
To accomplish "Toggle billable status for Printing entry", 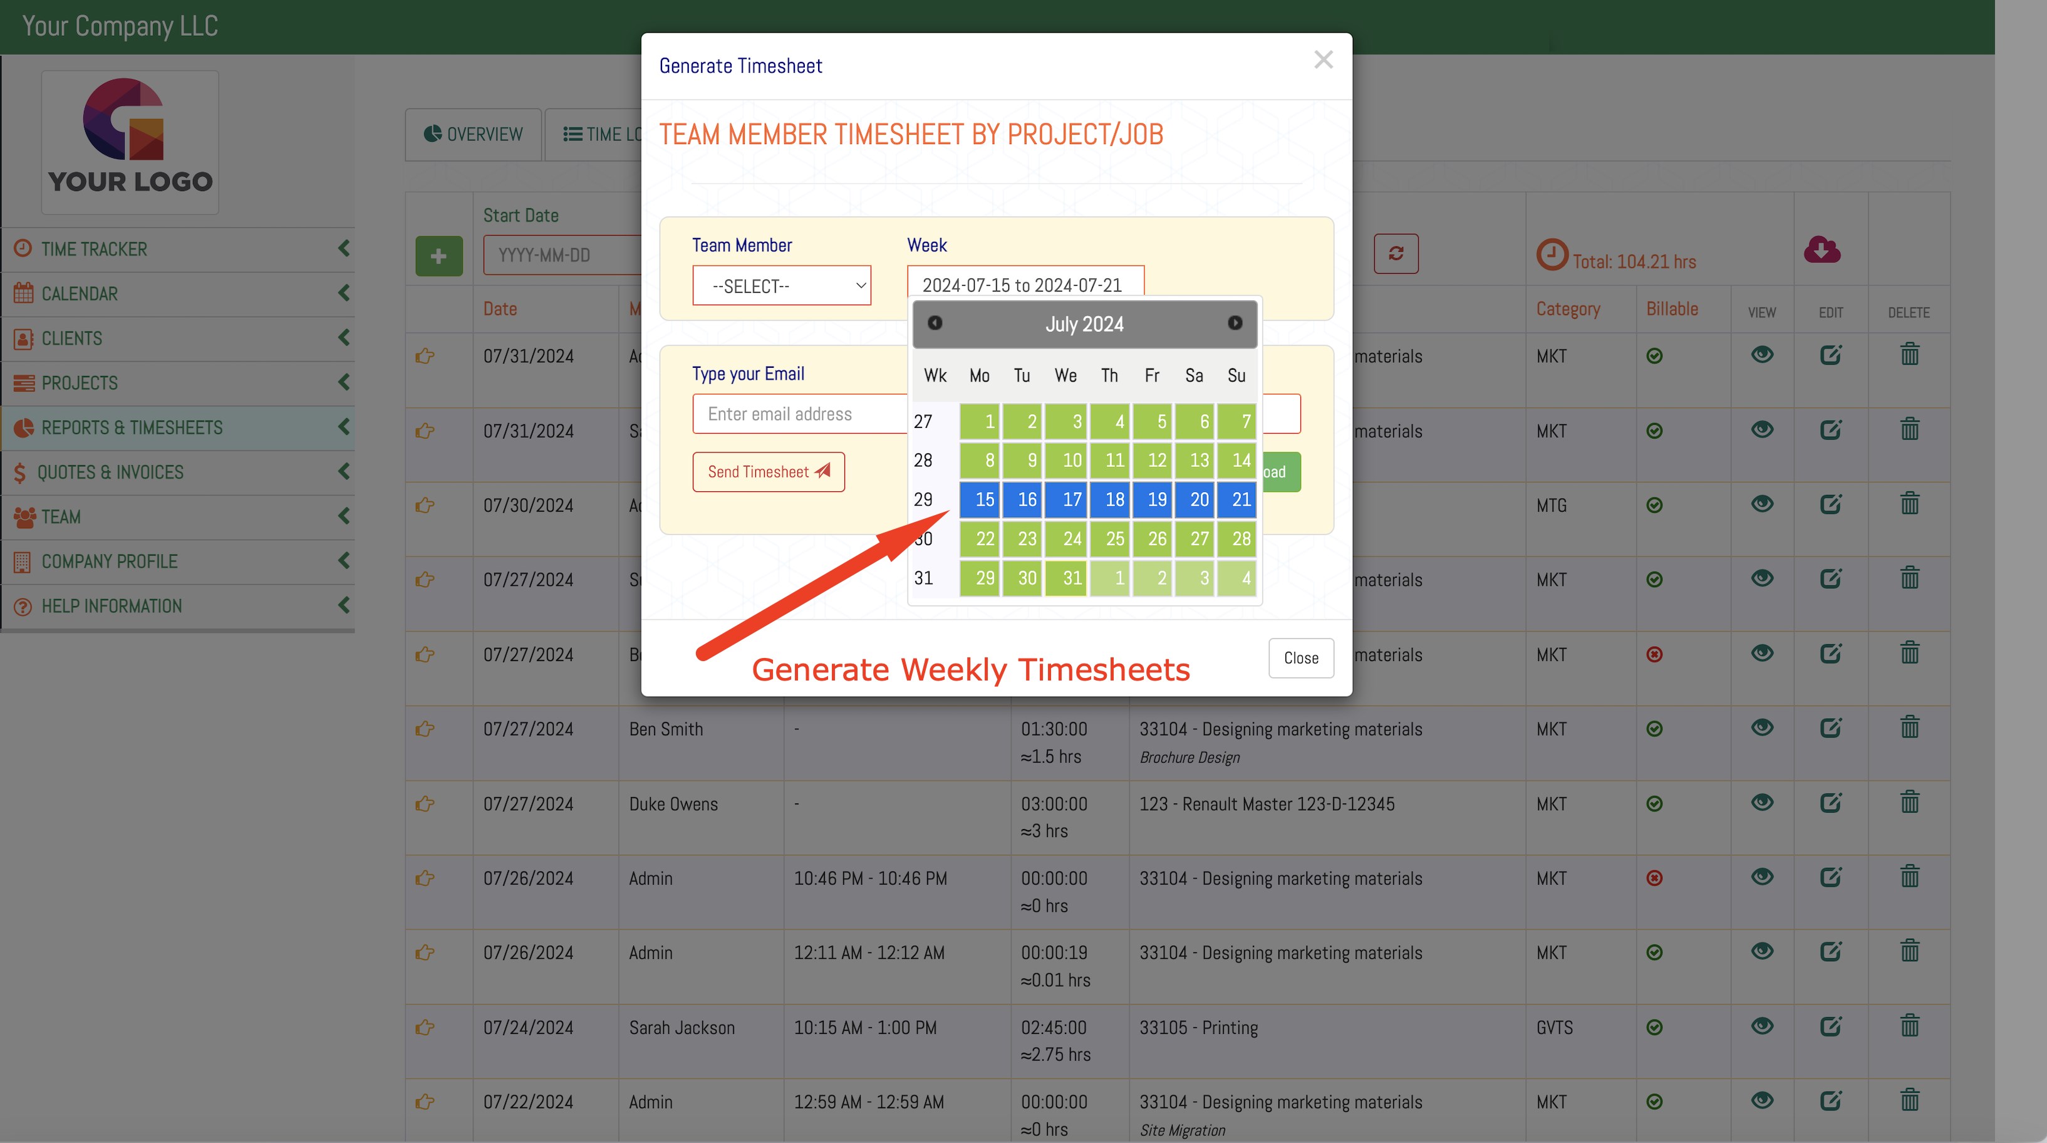I will tap(1654, 1027).
